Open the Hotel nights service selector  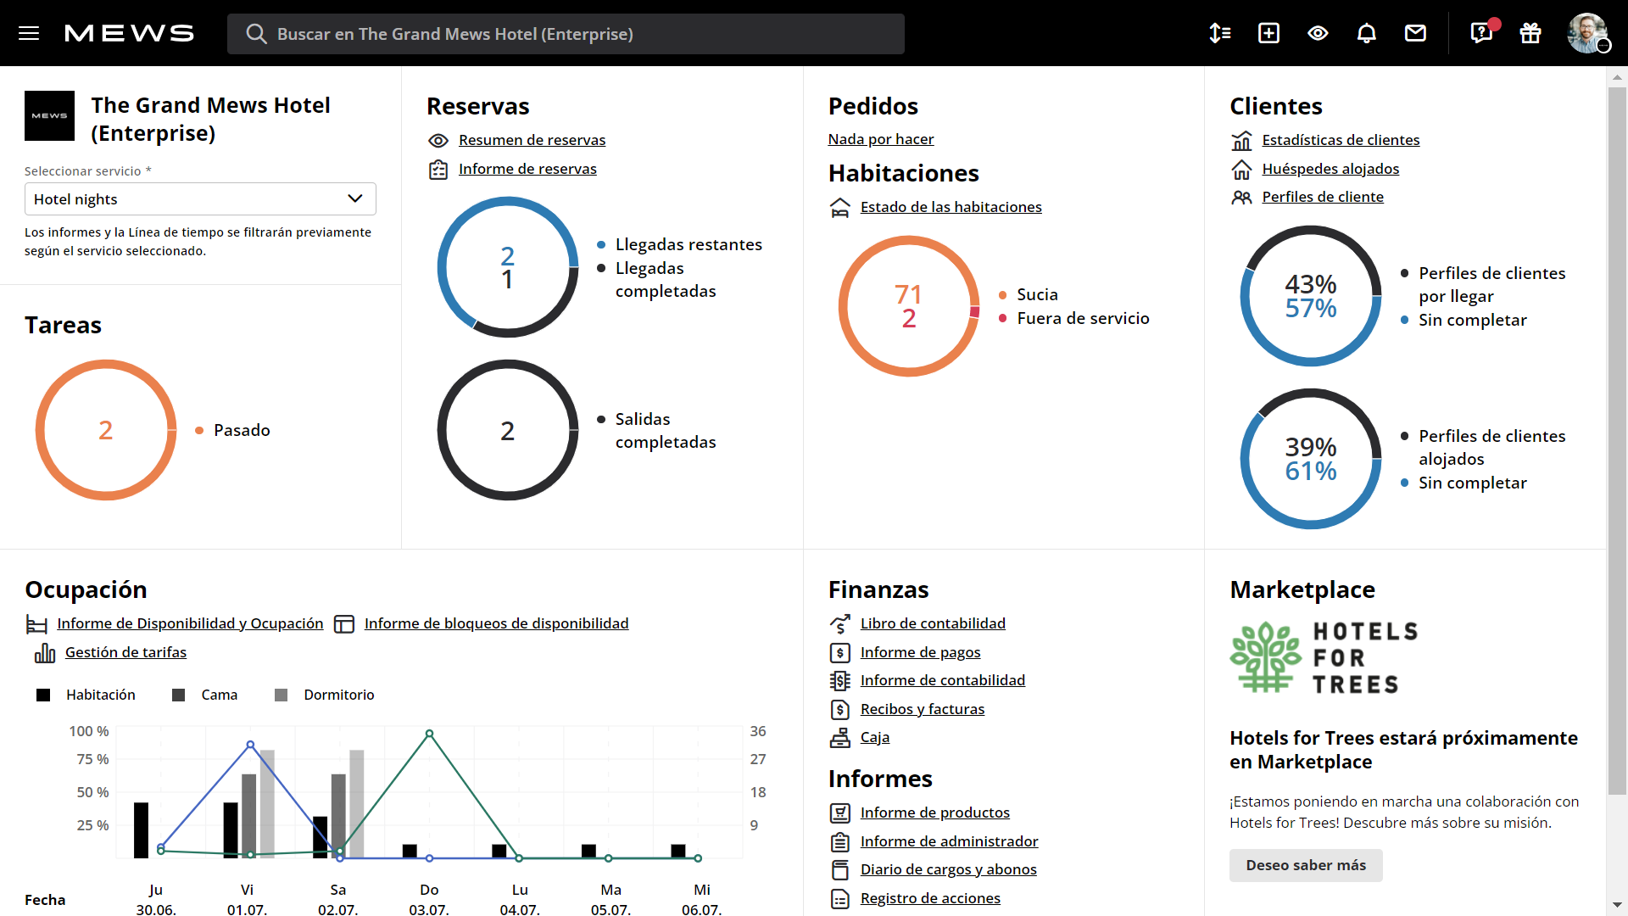(200, 198)
